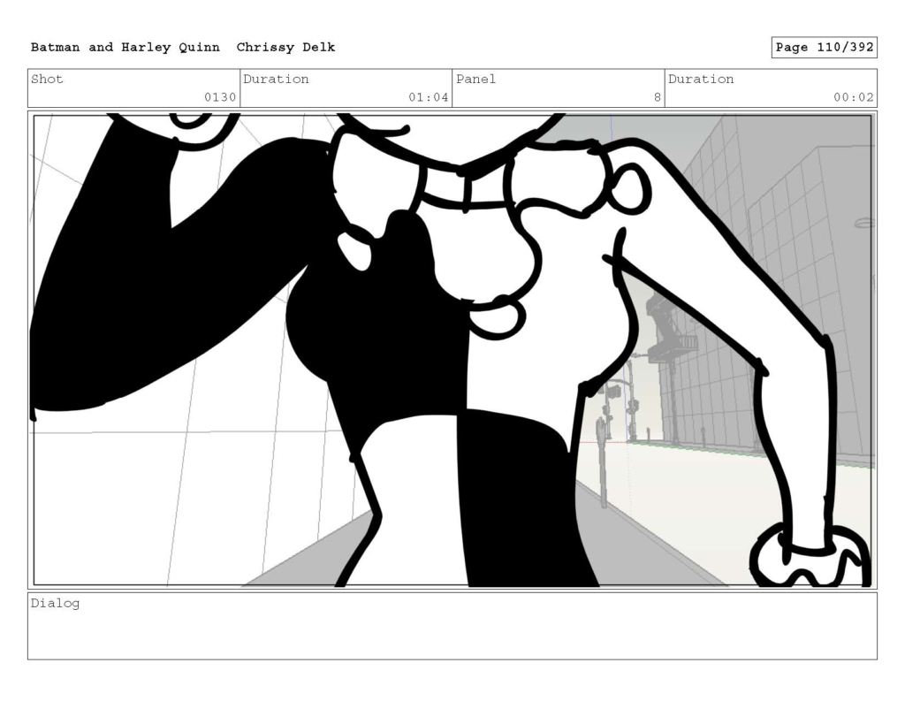The height and width of the screenshot is (701, 905).
Task: Click the storyboard panel drawing
Action: tap(452, 350)
